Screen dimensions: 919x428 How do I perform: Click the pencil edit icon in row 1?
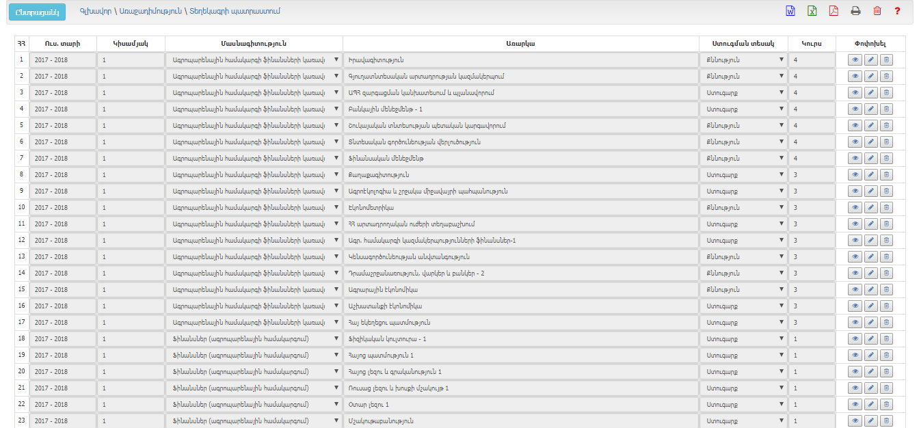point(870,59)
